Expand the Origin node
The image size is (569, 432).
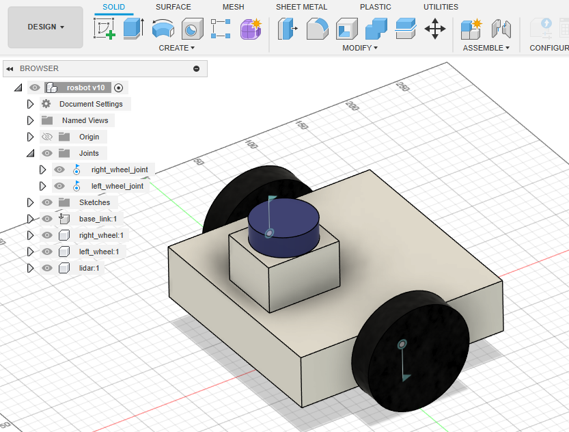coord(30,137)
